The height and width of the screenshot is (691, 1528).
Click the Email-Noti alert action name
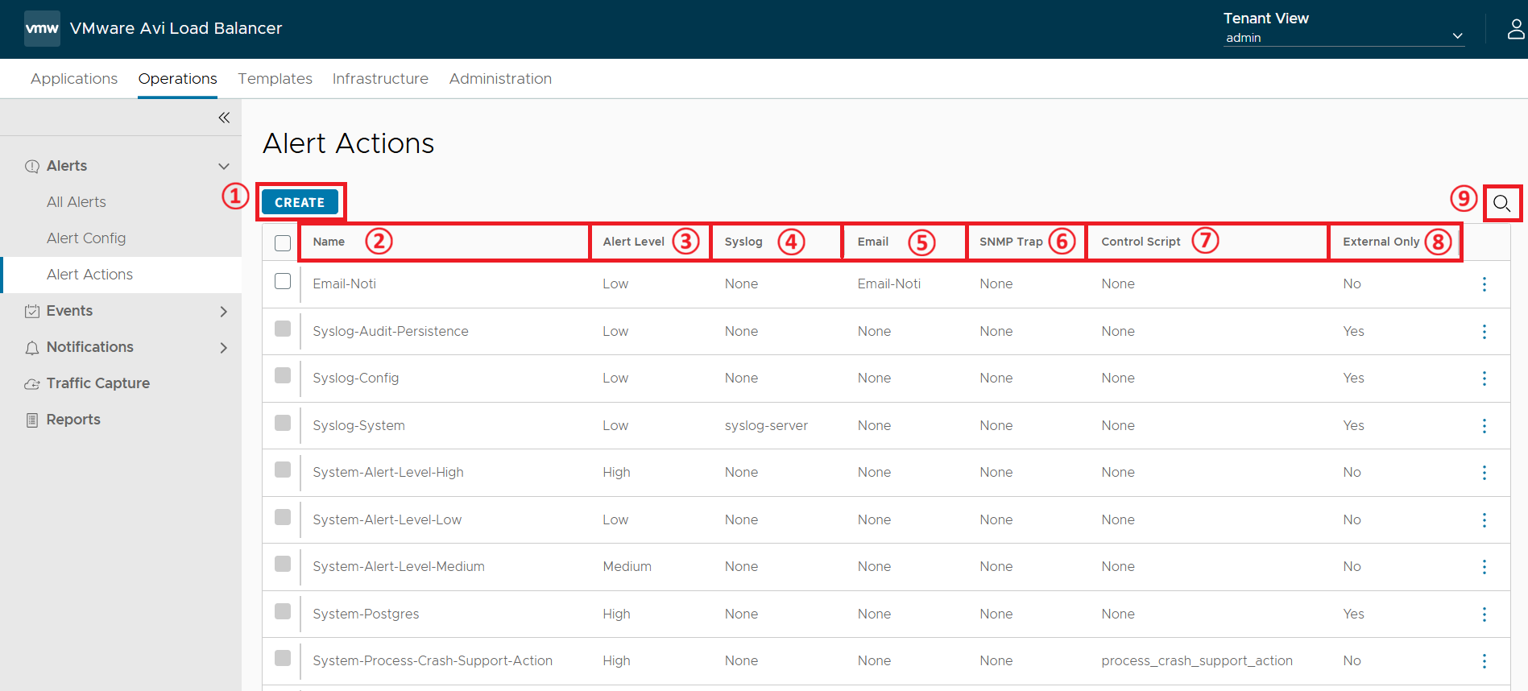click(x=344, y=283)
